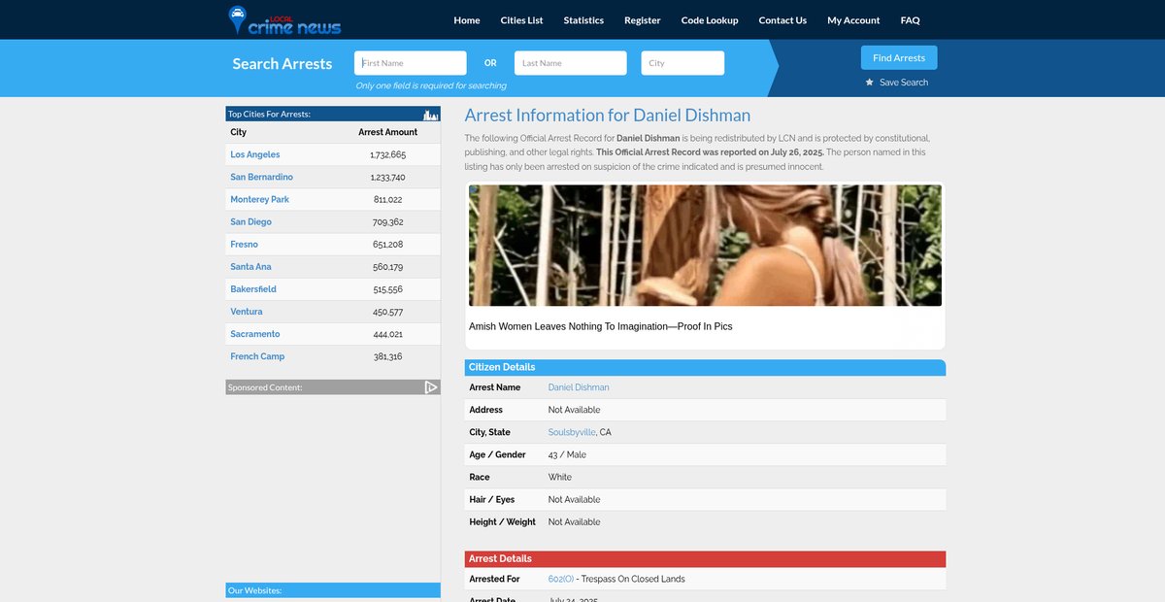Open the 602(O) code link

pyautogui.click(x=561, y=579)
